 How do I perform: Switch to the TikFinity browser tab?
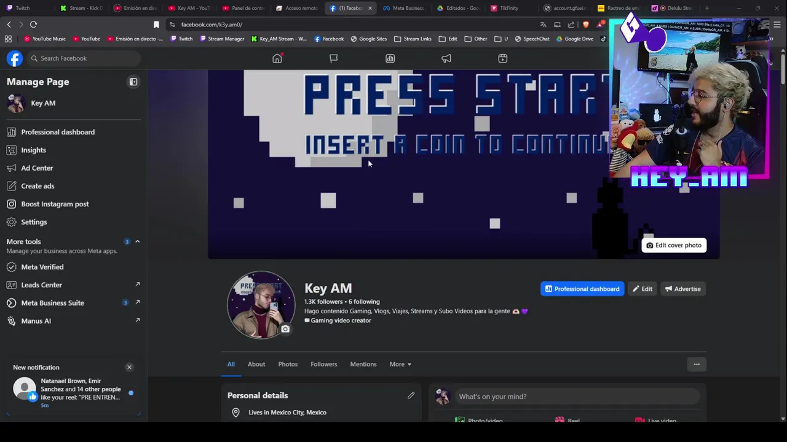[509, 8]
